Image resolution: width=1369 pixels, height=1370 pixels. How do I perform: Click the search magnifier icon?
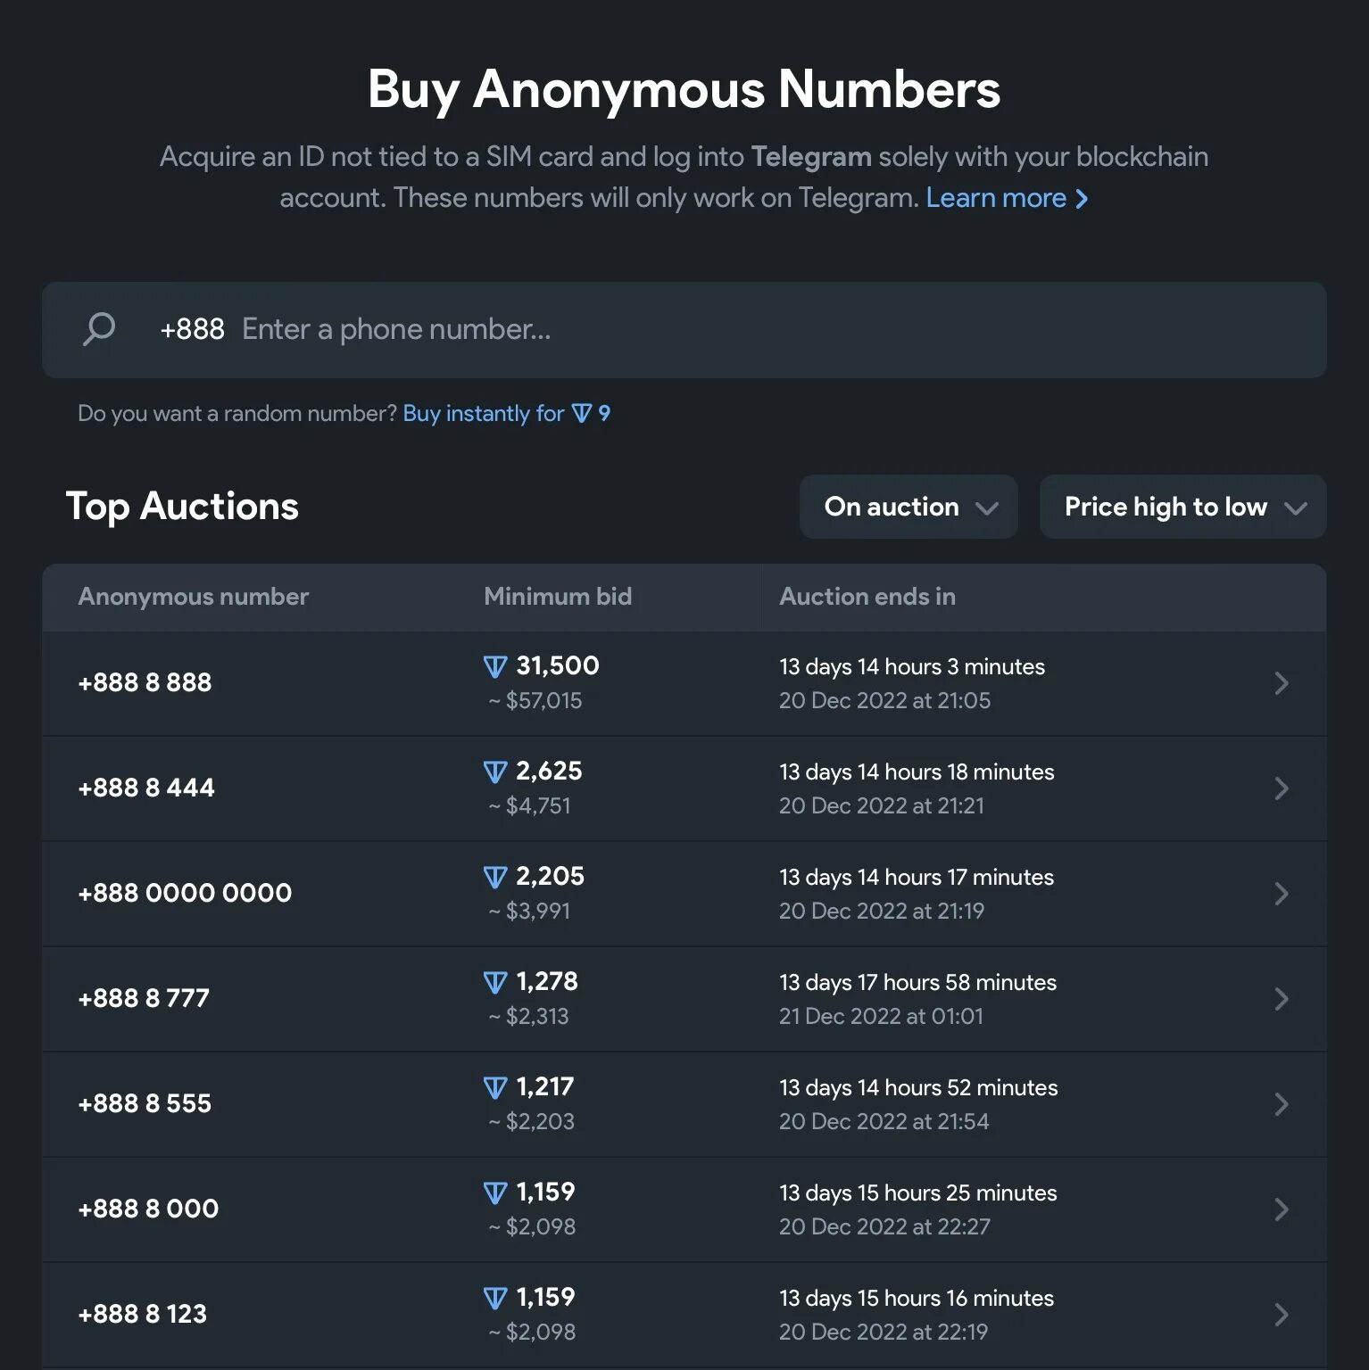click(x=99, y=329)
